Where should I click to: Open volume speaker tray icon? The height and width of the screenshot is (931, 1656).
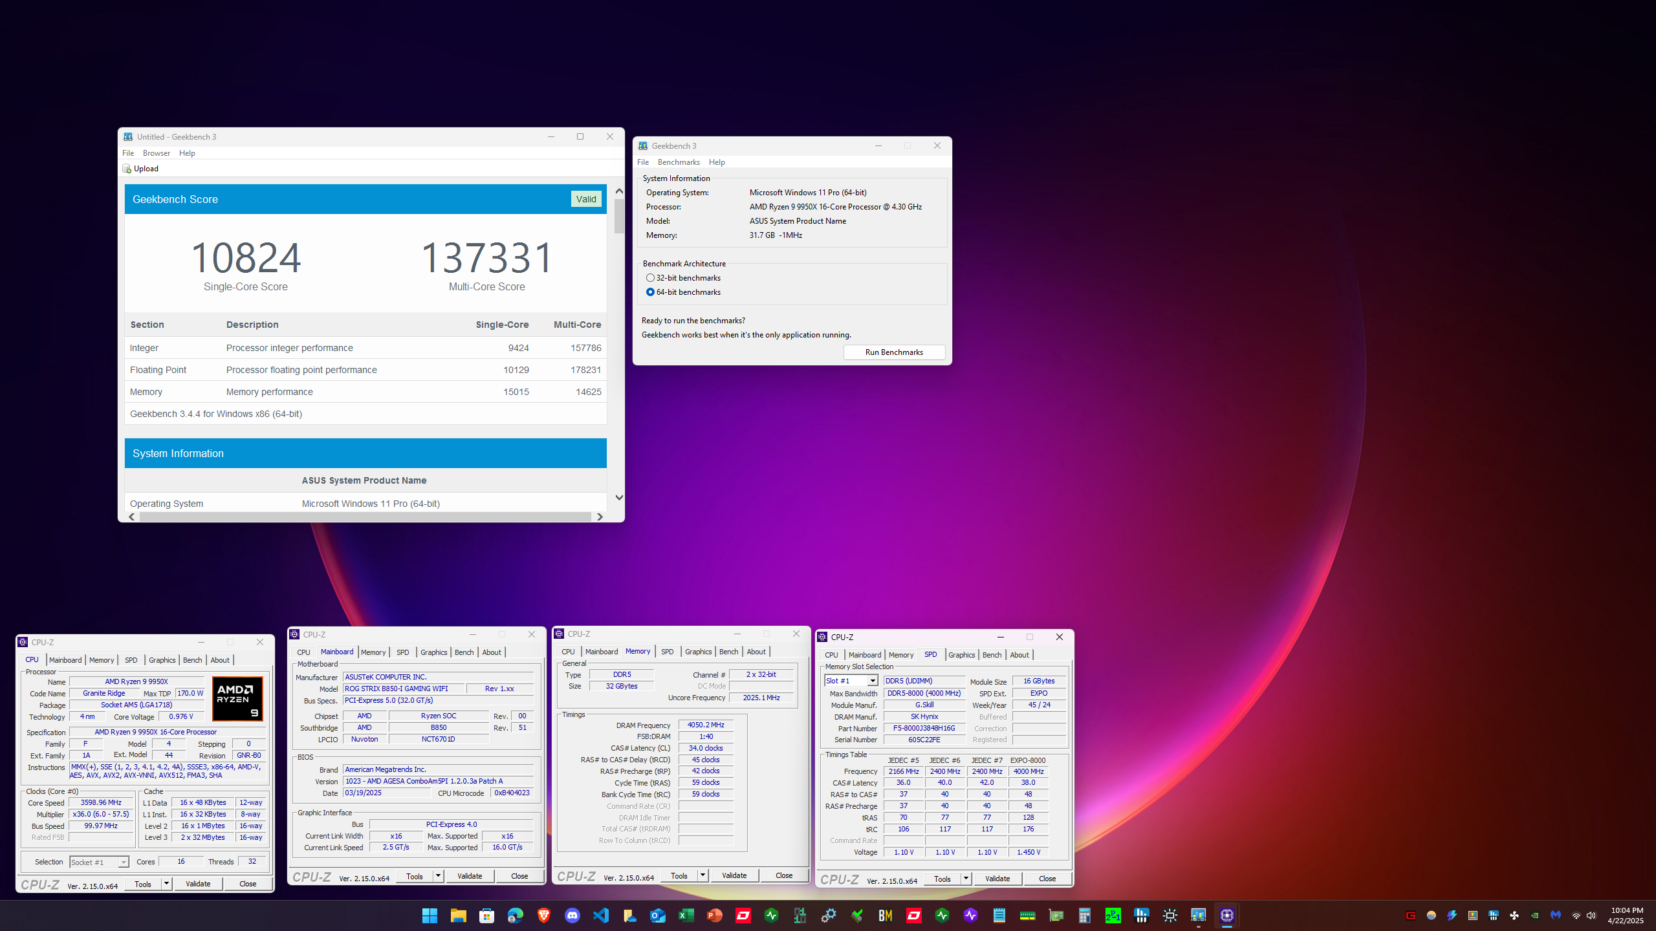(1591, 915)
